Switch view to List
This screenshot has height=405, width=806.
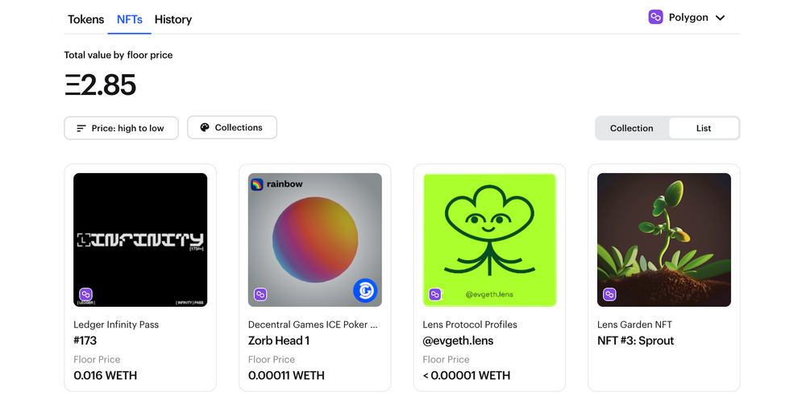click(703, 128)
